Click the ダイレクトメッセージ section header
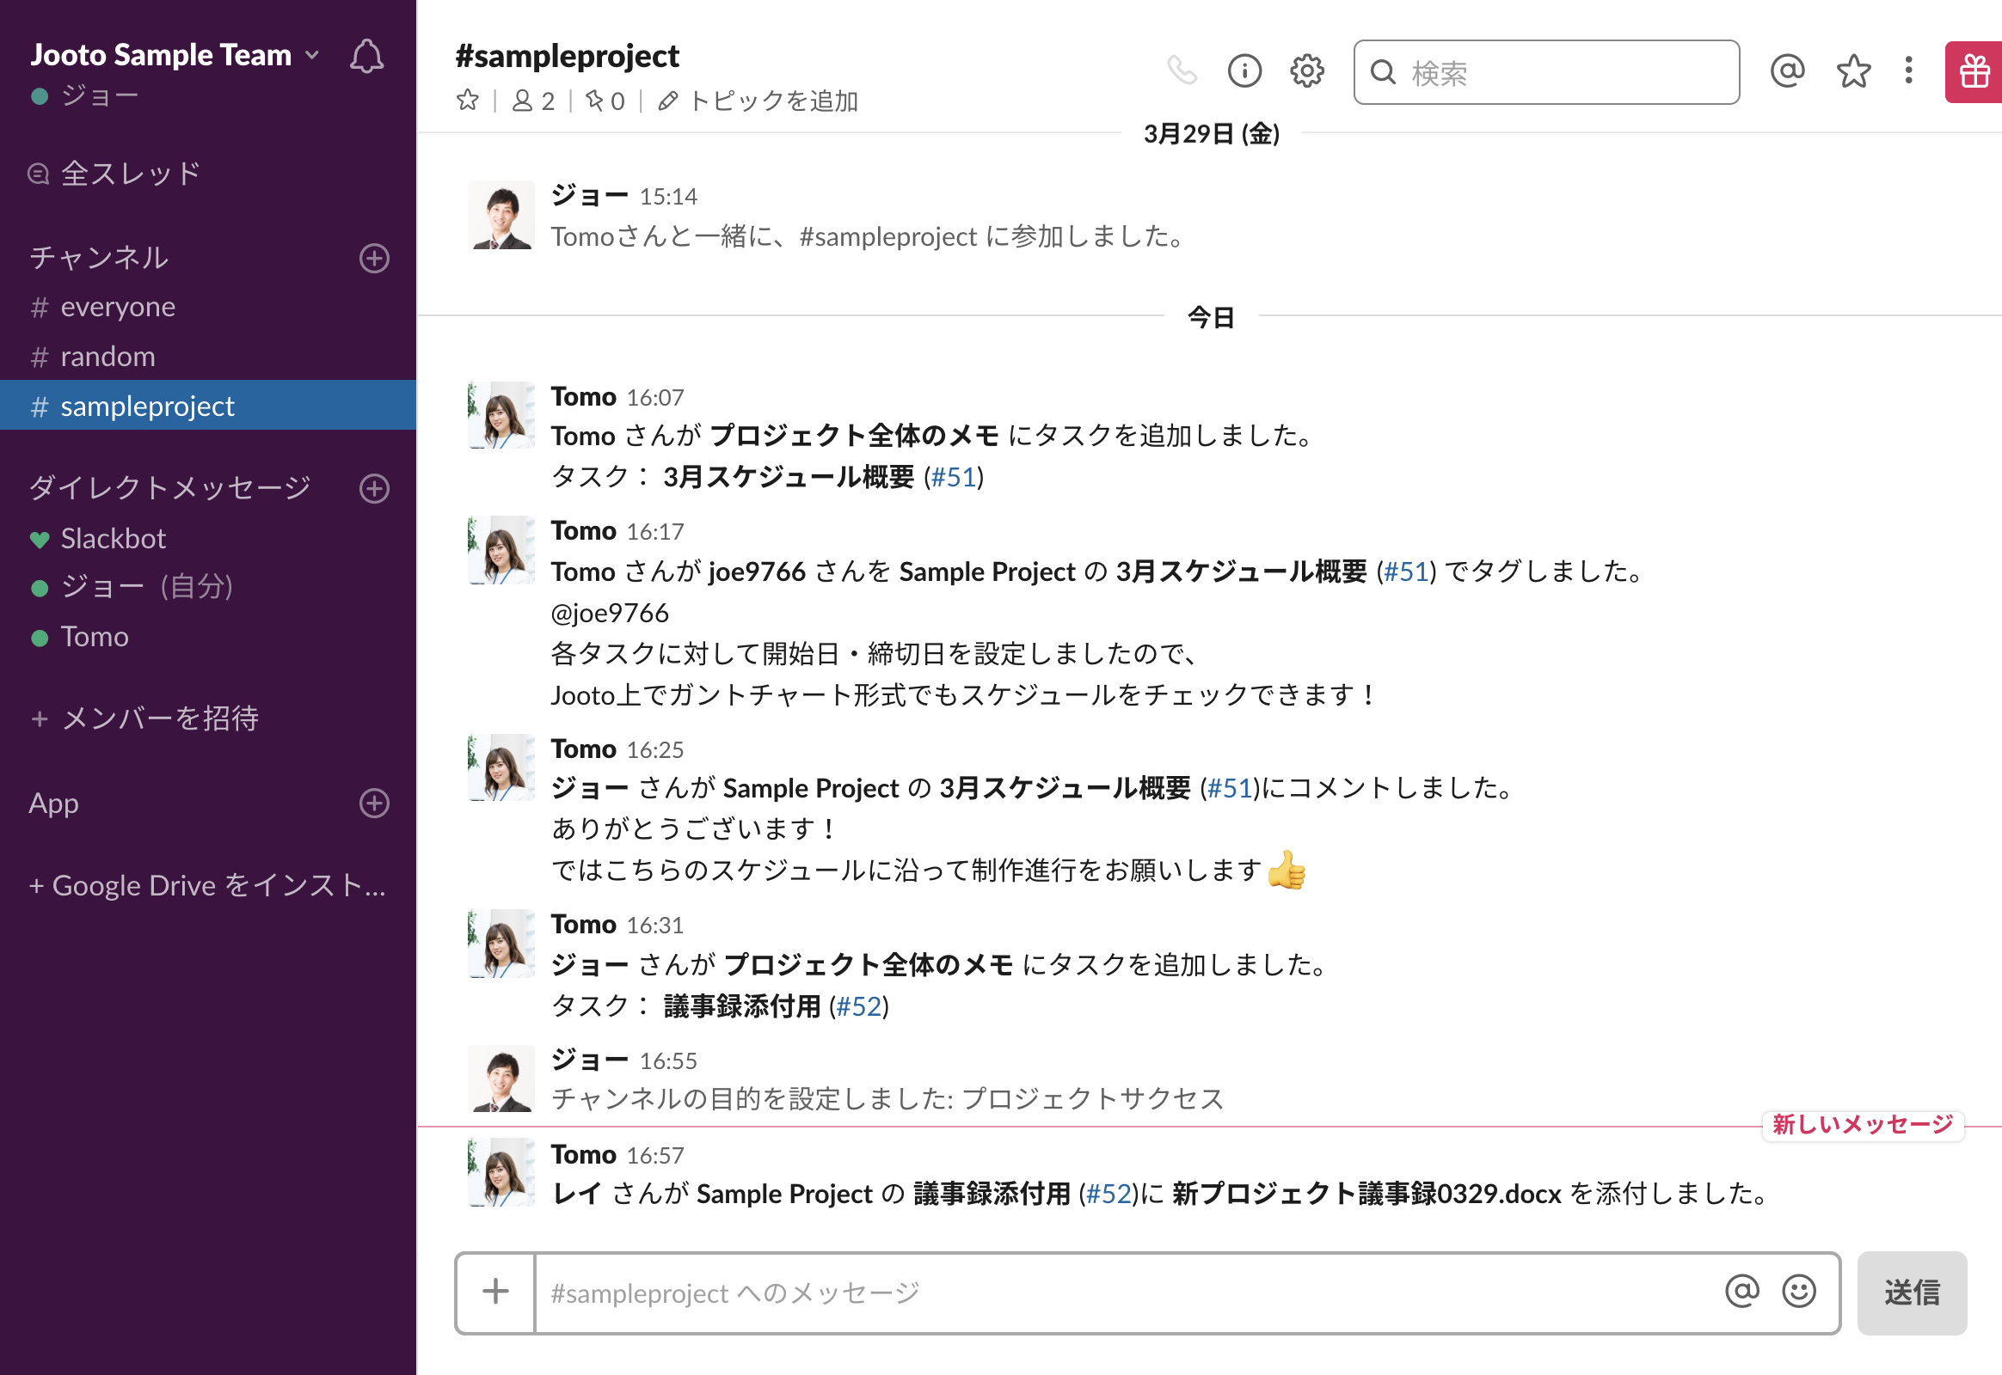Image resolution: width=2002 pixels, height=1375 pixels. point(170,487)
